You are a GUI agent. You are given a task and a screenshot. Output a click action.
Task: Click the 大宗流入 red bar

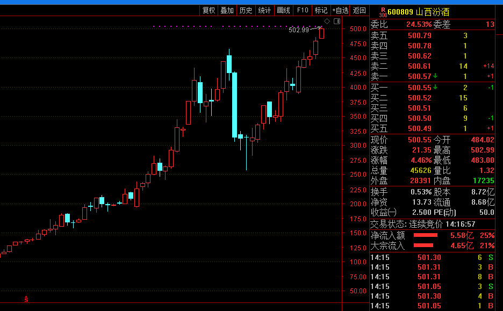(x=423, y=245)
